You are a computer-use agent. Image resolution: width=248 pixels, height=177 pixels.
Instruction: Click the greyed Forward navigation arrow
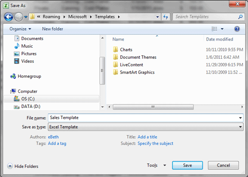pyautogui.click(x=19, y=17)
